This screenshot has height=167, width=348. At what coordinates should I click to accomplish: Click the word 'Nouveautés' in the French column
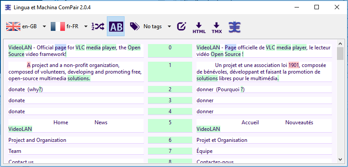point(299,122)
